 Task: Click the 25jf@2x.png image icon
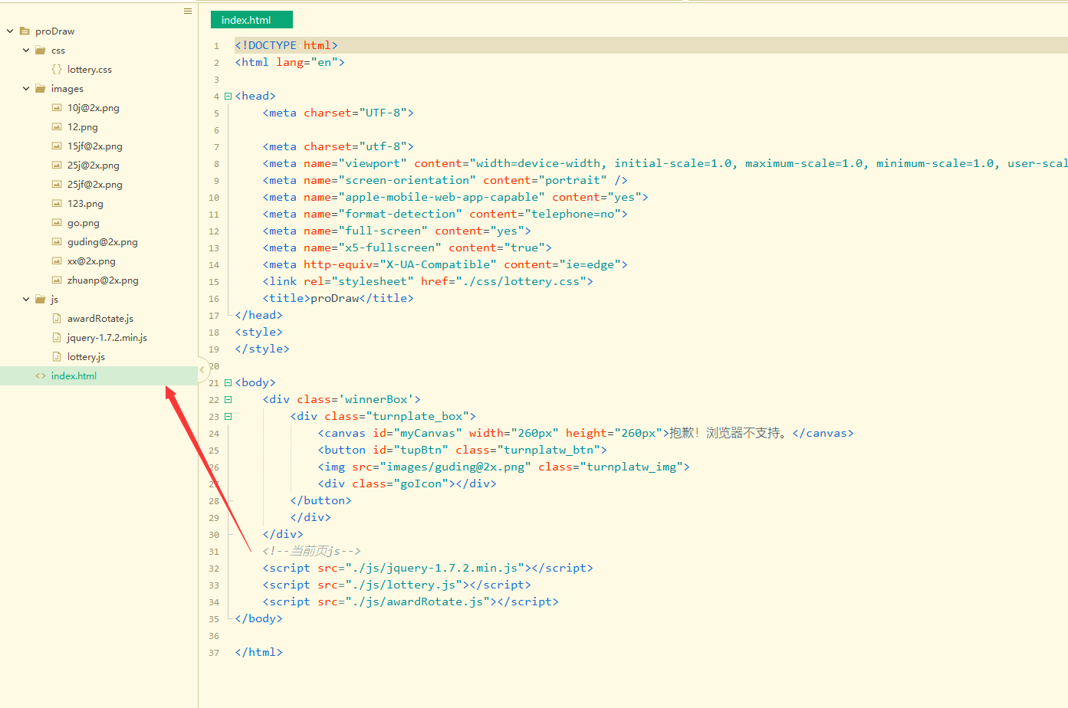pos(57,185)
